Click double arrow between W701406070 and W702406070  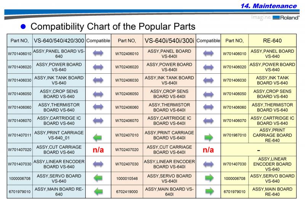pos(98,121)
